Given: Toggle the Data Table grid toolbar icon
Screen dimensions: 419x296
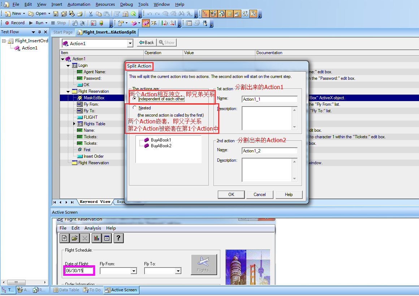Looking at the screenshot, I should pos(229,14).
